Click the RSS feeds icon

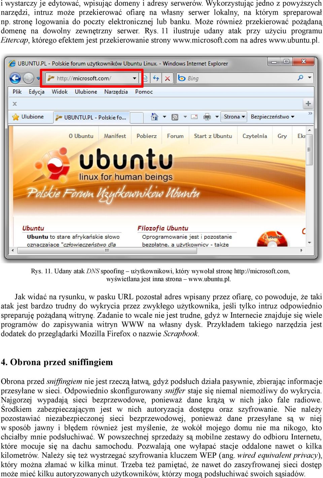coord(175,117)
